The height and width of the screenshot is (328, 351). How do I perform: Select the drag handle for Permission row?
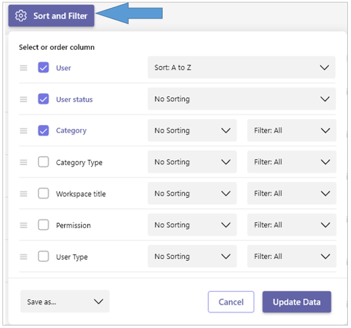point(23,225)
